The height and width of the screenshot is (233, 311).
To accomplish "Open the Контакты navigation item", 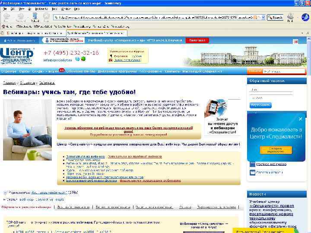I will point(172,71).
